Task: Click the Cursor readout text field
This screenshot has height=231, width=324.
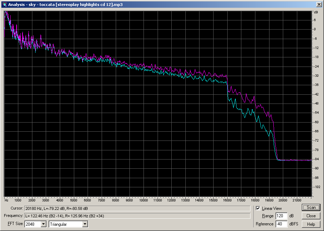Action: pyautogui.click(x=137, y=208)
